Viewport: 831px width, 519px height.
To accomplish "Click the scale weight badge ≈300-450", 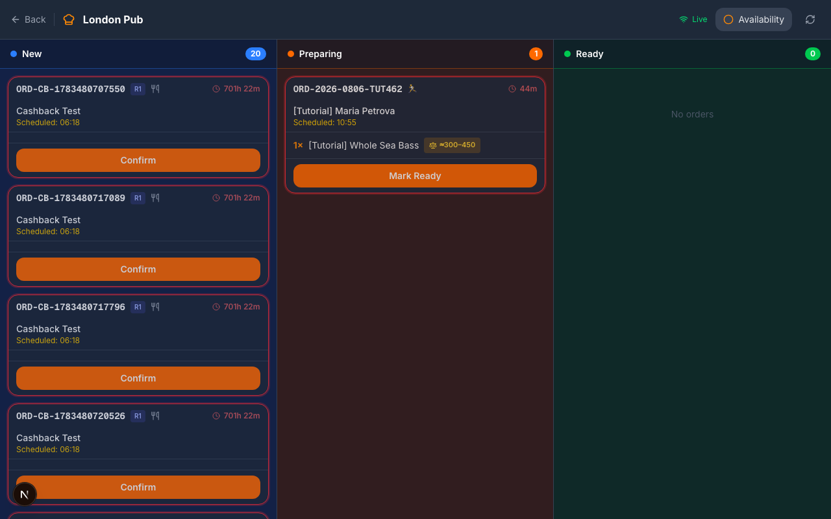I will pyautogui.click(x=452, y=145).
